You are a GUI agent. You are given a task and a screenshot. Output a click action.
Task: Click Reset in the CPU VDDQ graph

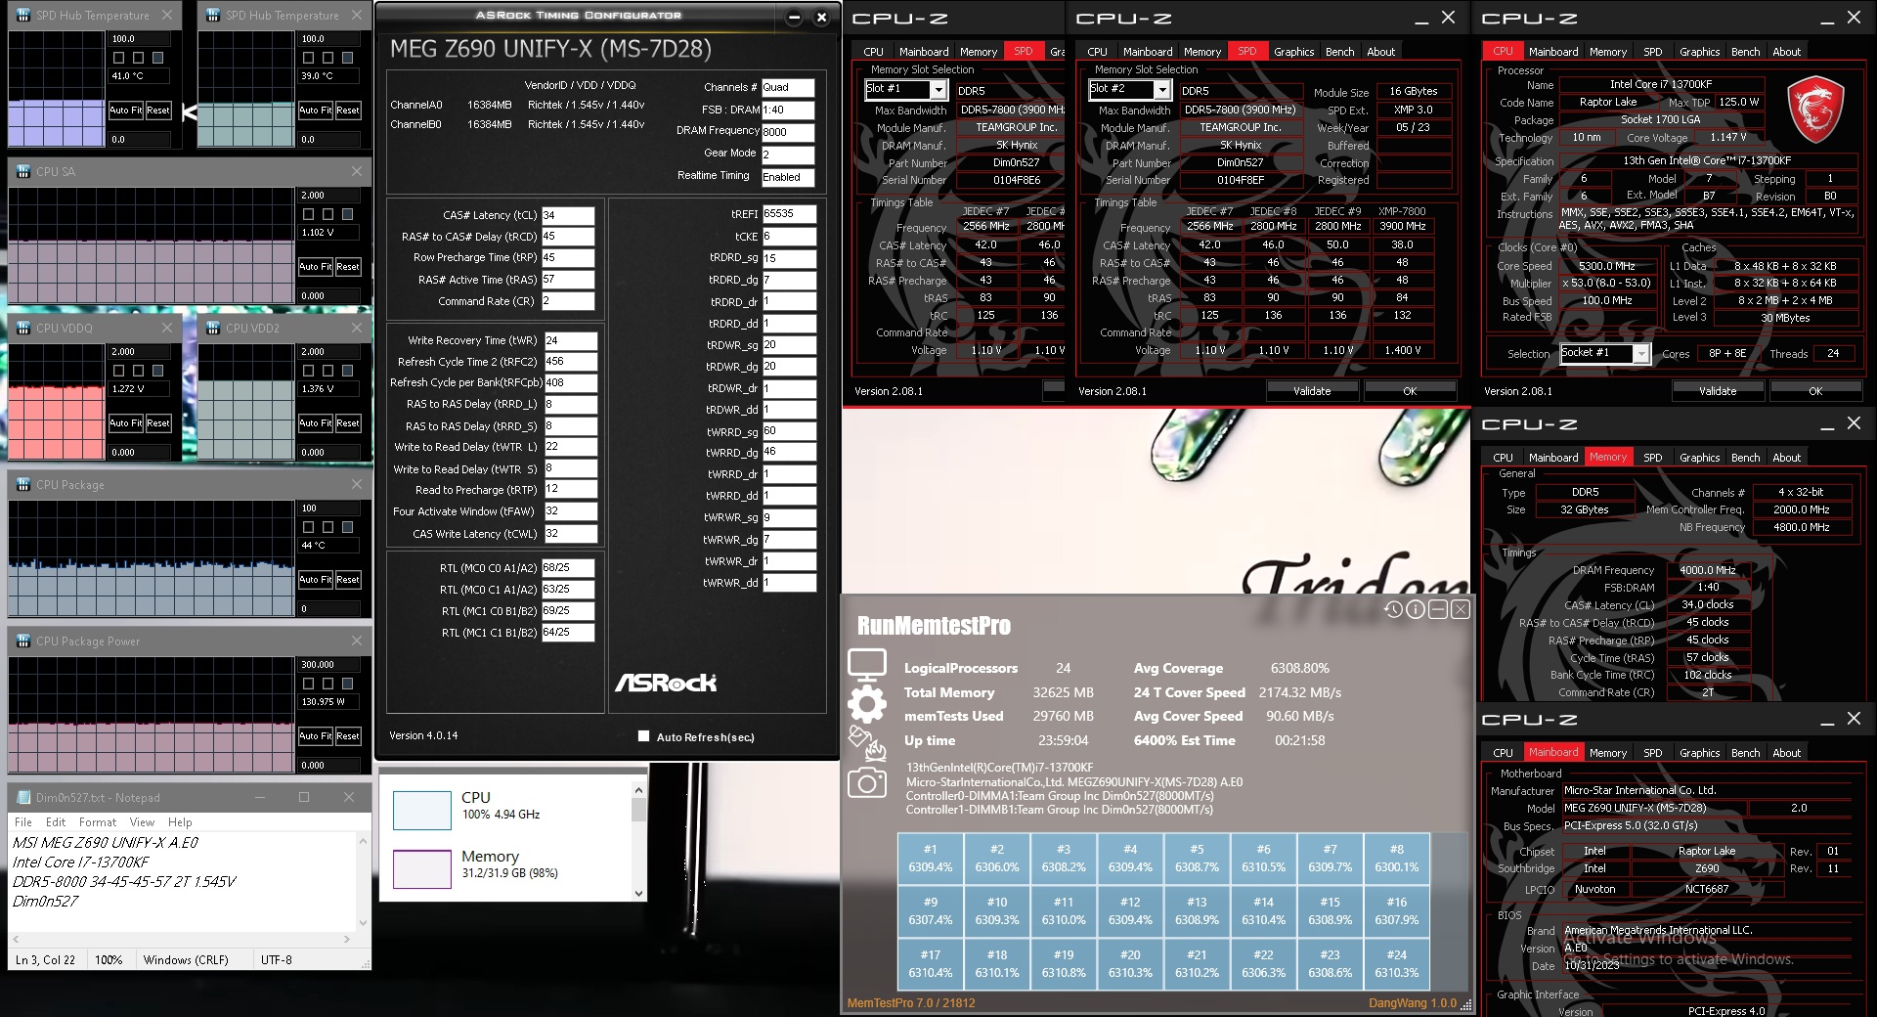(158, 422)
